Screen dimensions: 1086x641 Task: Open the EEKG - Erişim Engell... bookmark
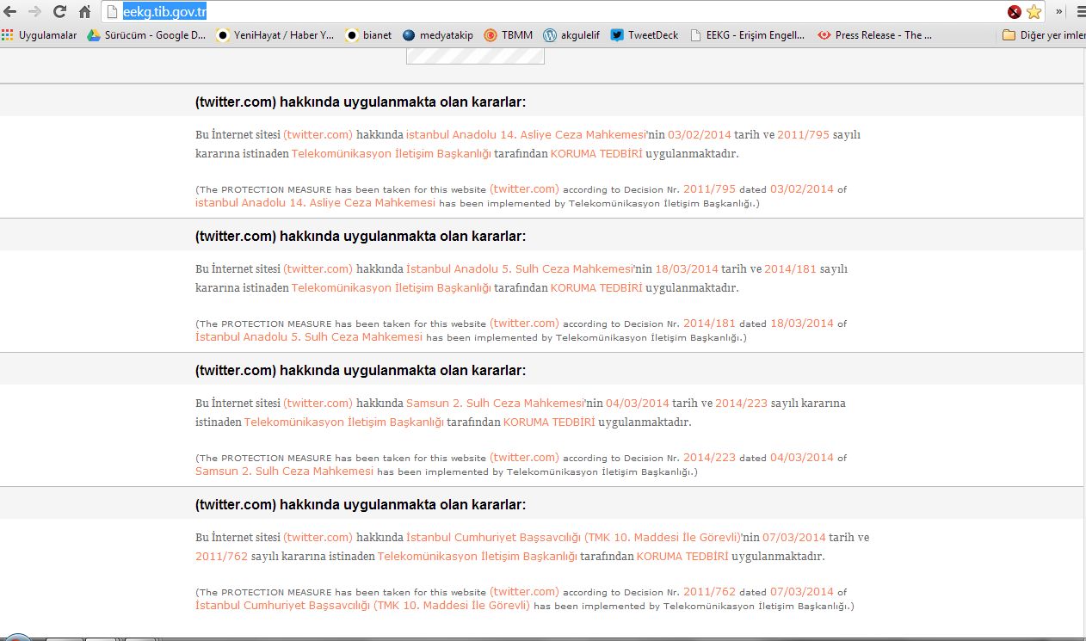(x=748, y=35)
